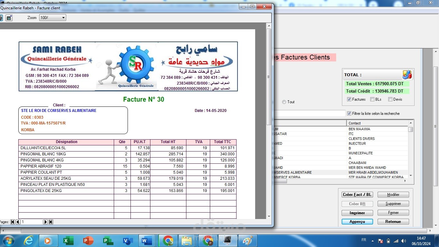
Task: Click the Apperçu button
Action: click(357, 222)
